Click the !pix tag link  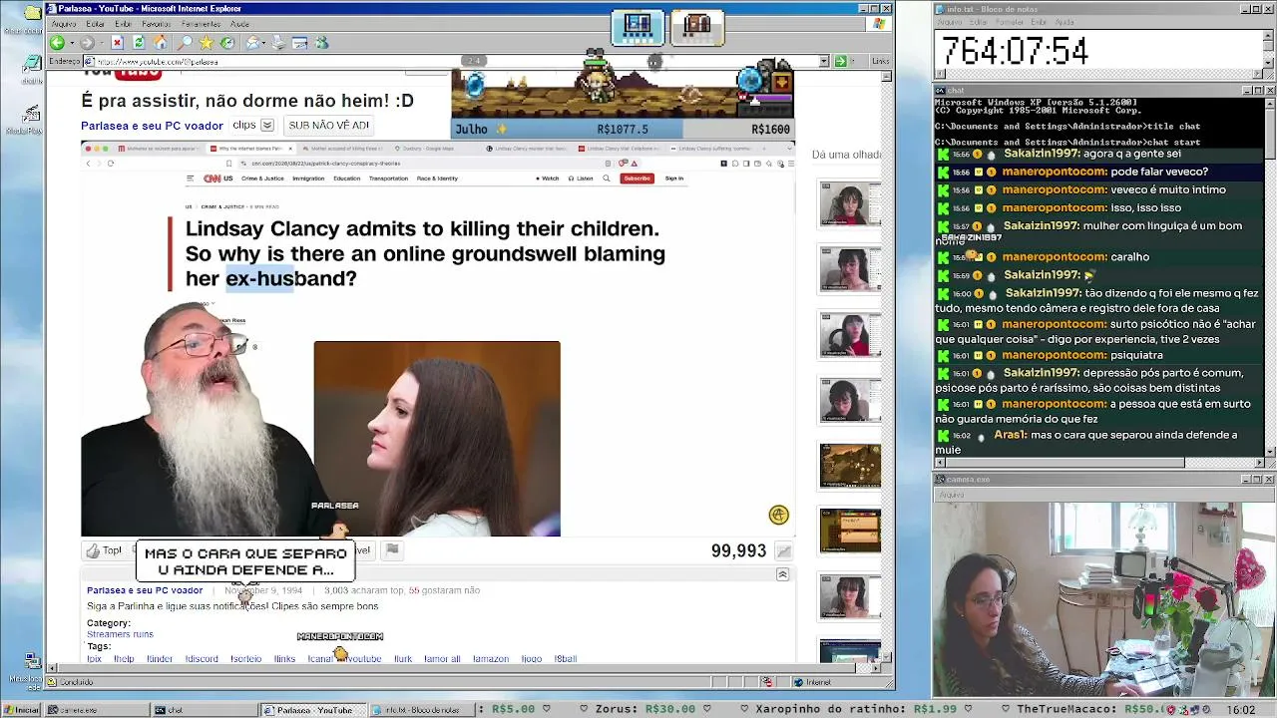tap(95, 659)
